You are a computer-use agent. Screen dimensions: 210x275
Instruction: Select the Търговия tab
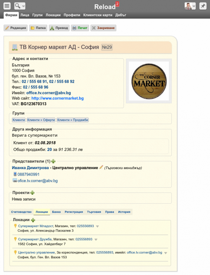point(94,212)
